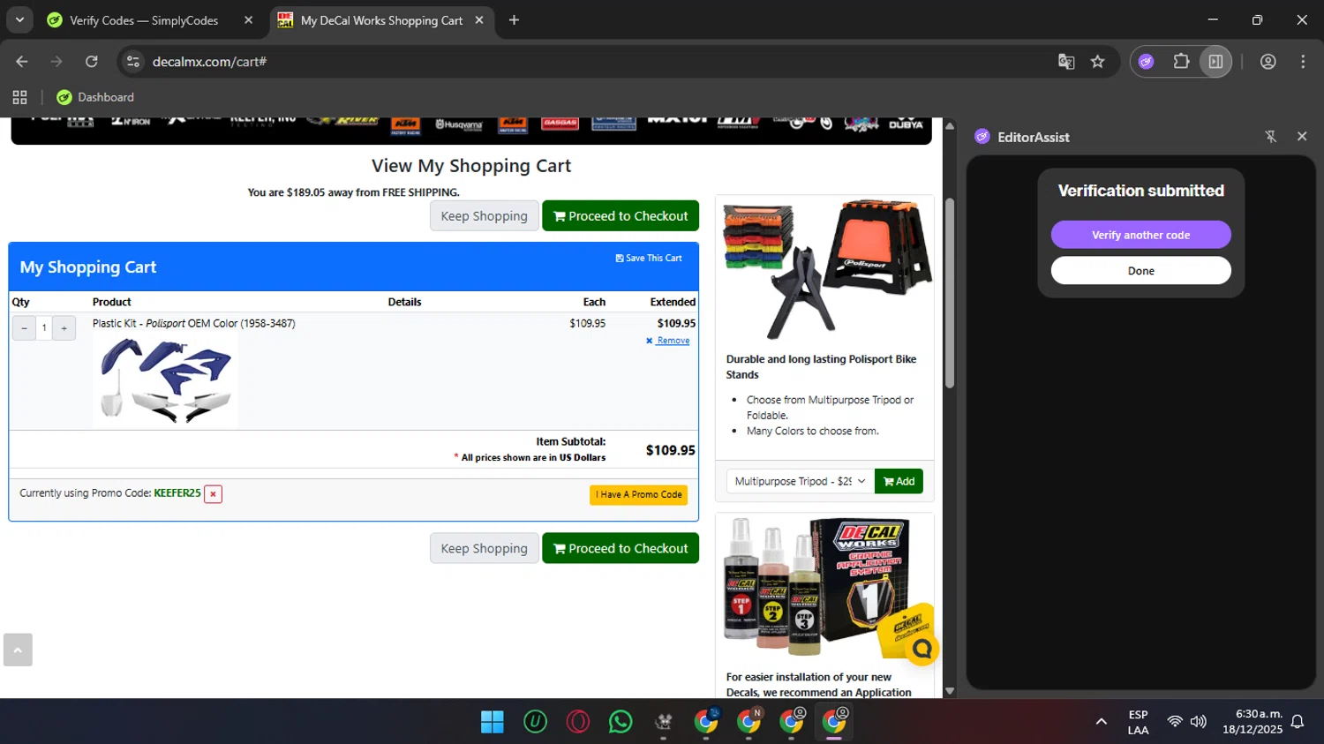Open the ESP LAA language indicator
This screenshot has height=744, width=1324.
coord(1138,722)
